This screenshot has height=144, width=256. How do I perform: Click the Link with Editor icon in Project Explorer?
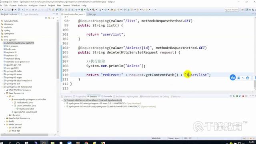tap(49, 18)
